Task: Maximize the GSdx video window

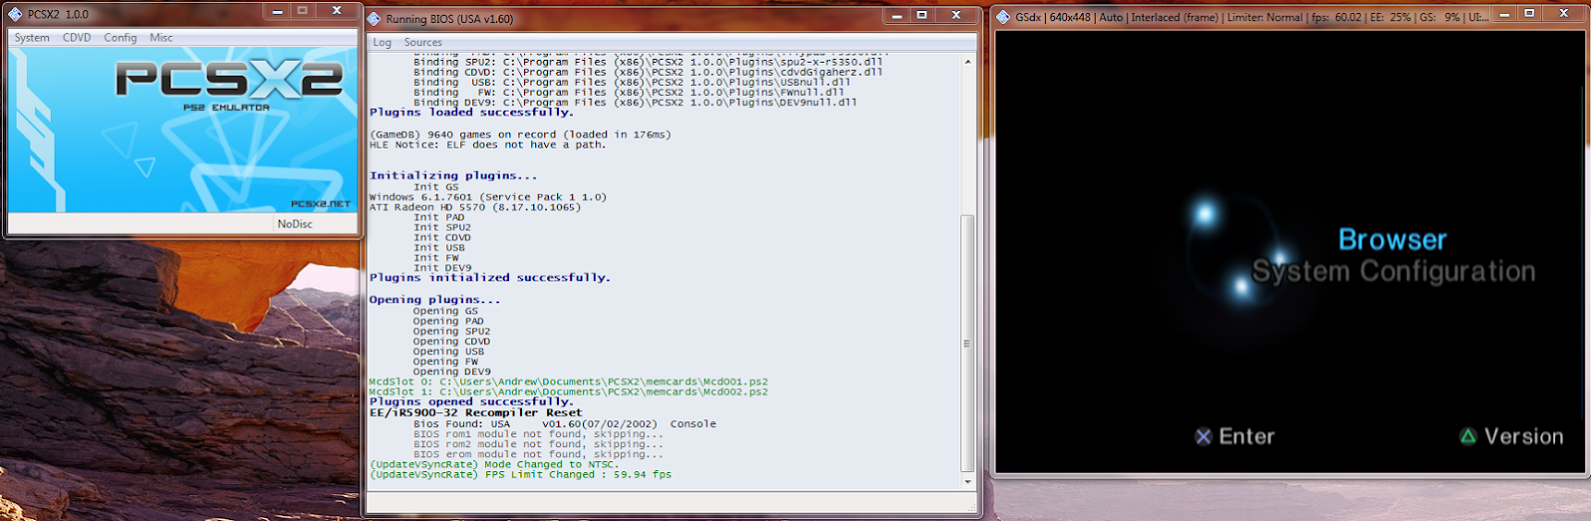Action: click(x=1529, y=14)
